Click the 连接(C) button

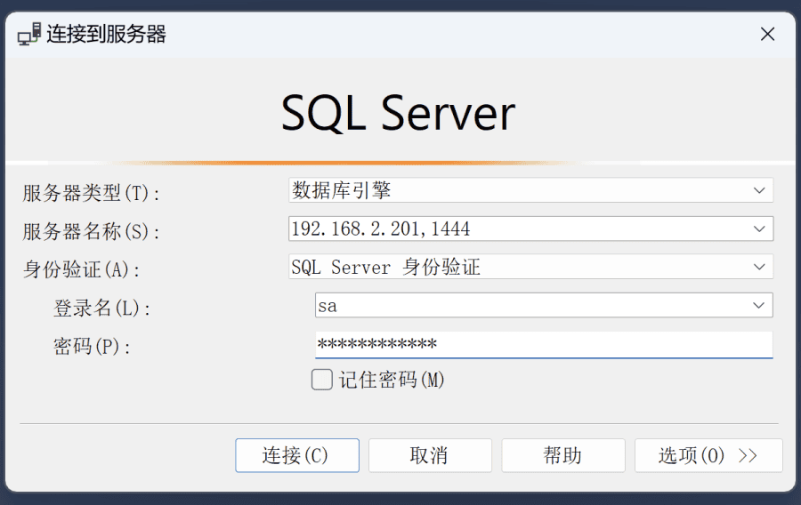(297, 455)
